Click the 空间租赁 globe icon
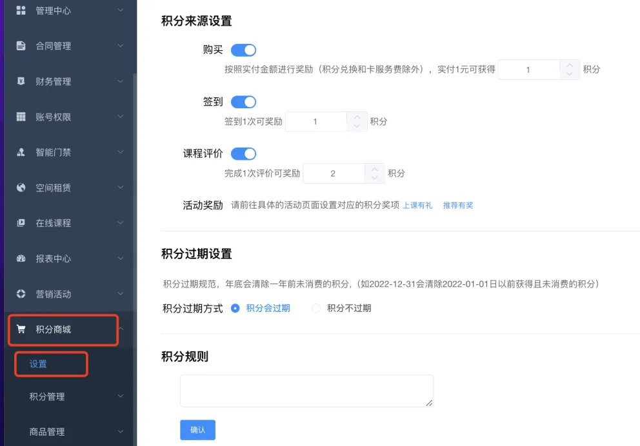This screenshot has width=640, height=446. coord(21,188)
